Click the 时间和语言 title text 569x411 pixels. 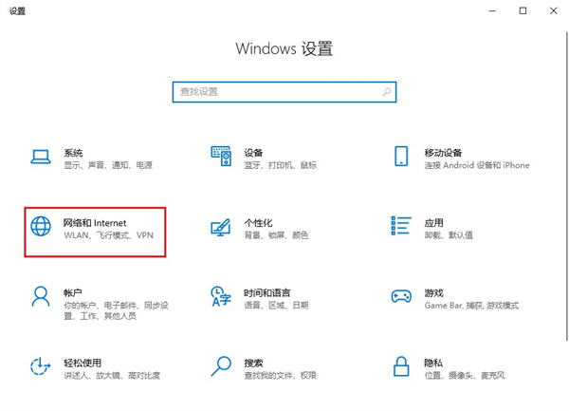pyautogui.click(x=267, y=292)
